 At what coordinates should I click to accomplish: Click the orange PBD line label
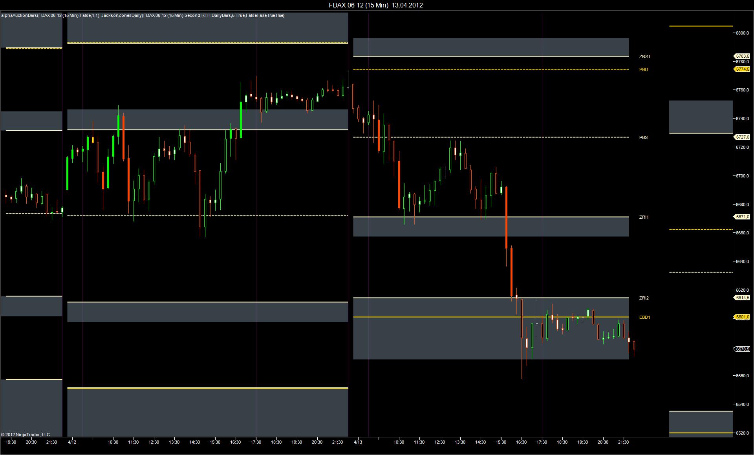[643, 69]
